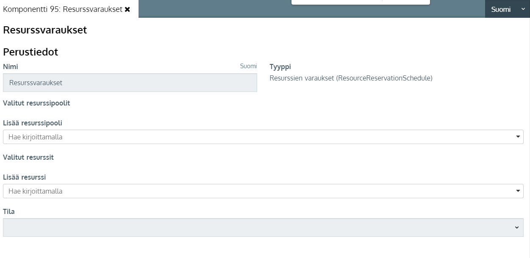Click the Resurssien varaukset type text
This screenshot has height=258, width=530.
click(x=351, y=78)
